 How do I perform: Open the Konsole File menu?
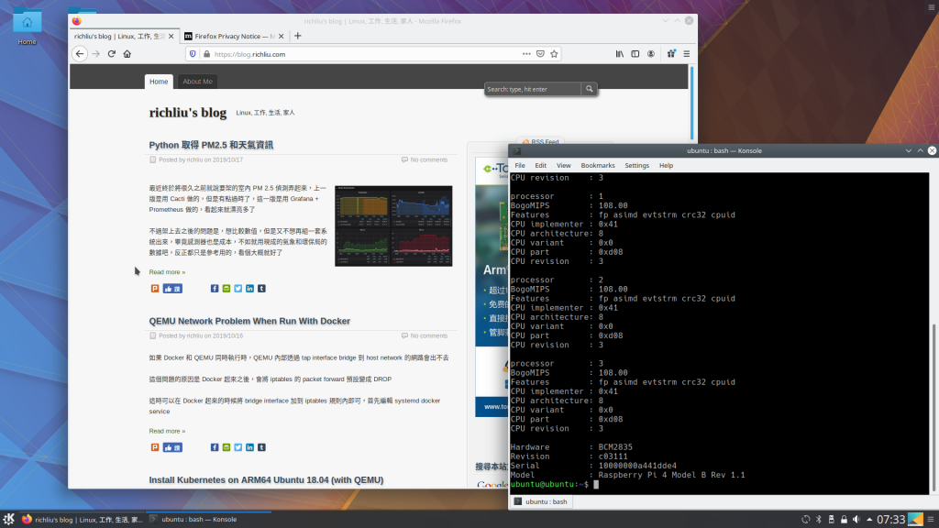coord(520,166)
